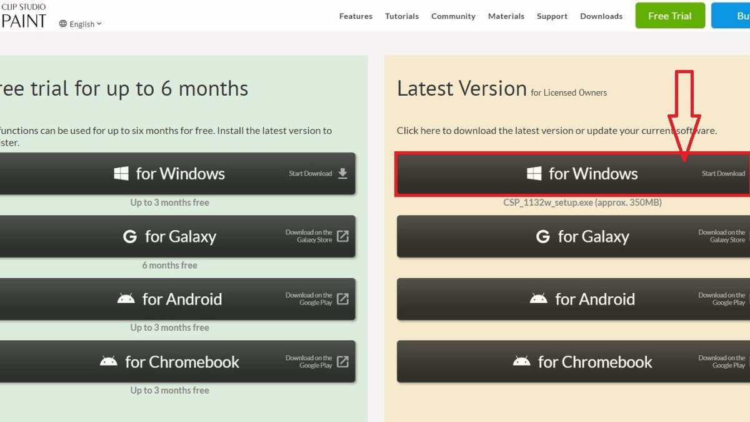750x422 pixels.
Task: Click the globe language icon
Action: click(63, 24)
